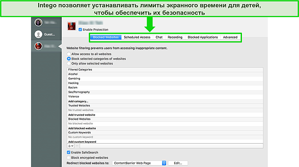Select Block selected categories of websites

[x=69, y=59]
